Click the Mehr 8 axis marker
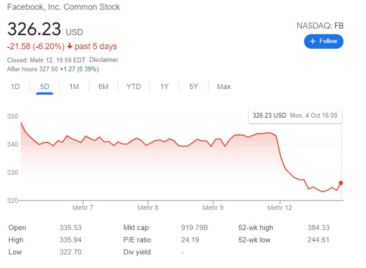Viewport: 366px width, 268px height. (148, 207)
